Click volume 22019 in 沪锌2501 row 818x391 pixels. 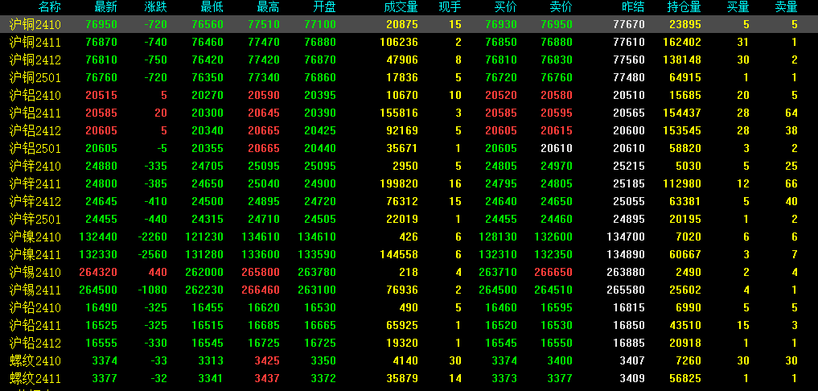tap(402, 220)
